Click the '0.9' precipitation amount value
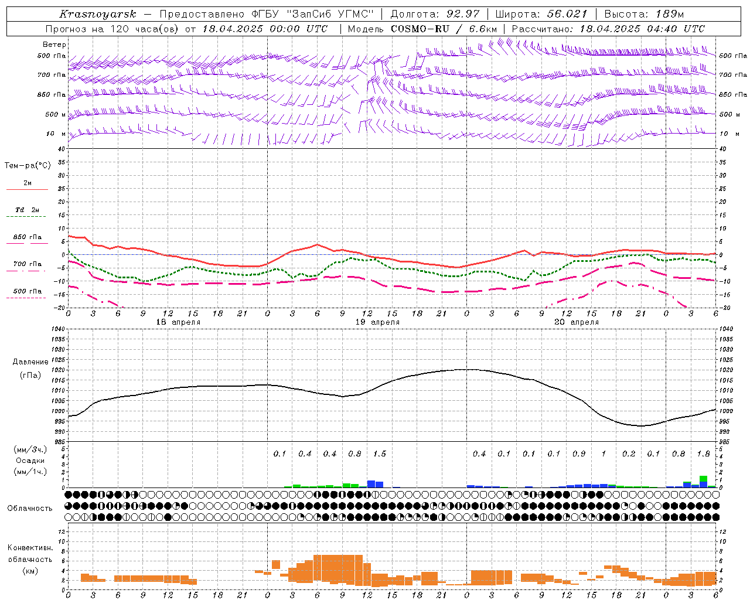Image resolution: width=750 pixels, height=600 pixels. (579, 454)
